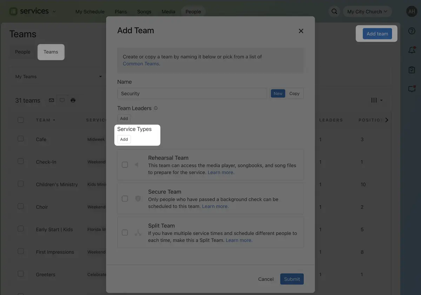Open the help question mark icon
421x295 pixels.
pos(412,31)
